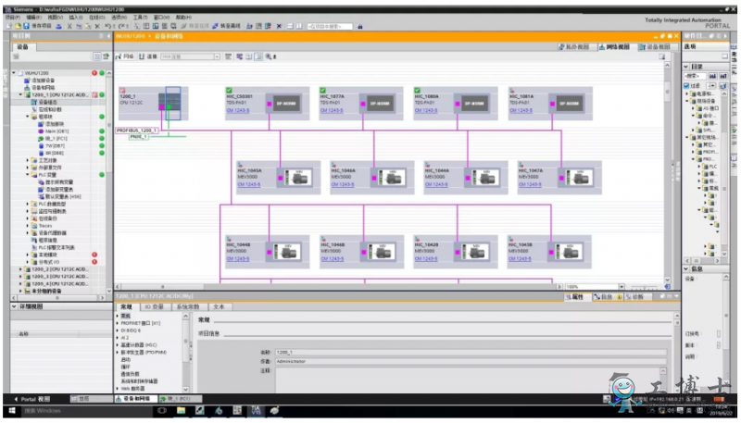Open System constants tab in properties
The image size is (741, 423).
pyautogui.click(x=188, y=307)
